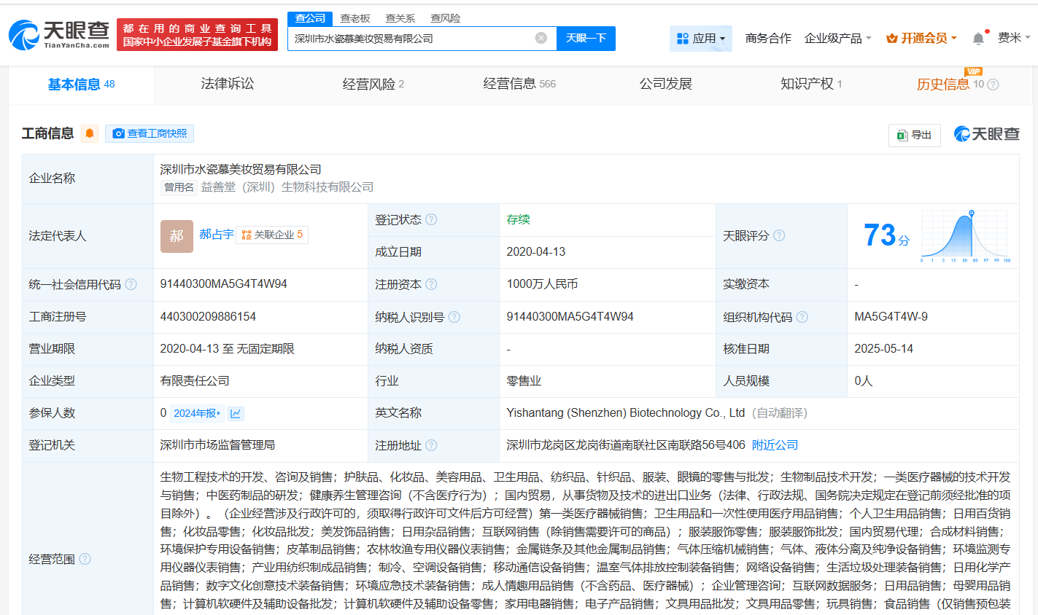The height and width of the screenshot is (615, 1038).
Task: Click help icon next to 注册地址
Action: click(431, 445)
